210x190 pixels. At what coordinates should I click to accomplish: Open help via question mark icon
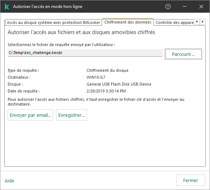[168, 7]
